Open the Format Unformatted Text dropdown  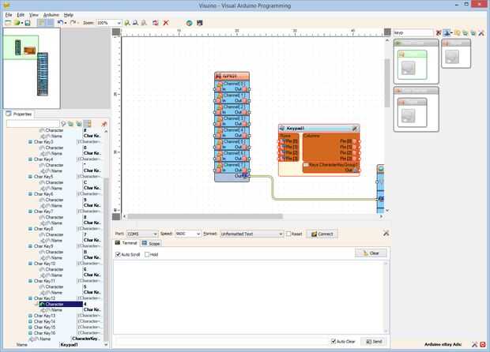coord(281,234)
